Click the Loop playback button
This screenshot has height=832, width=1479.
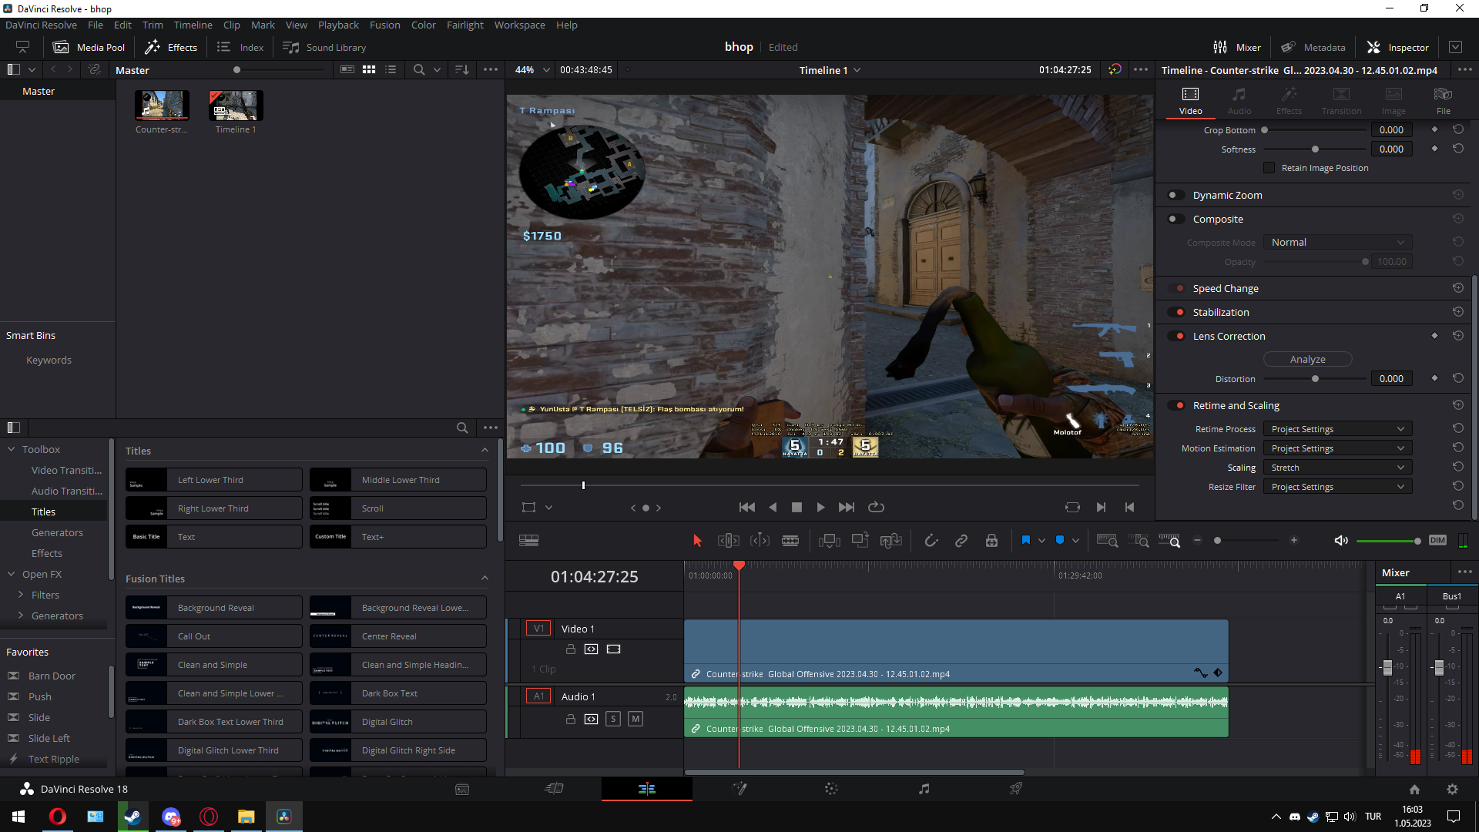coord(876,507)
